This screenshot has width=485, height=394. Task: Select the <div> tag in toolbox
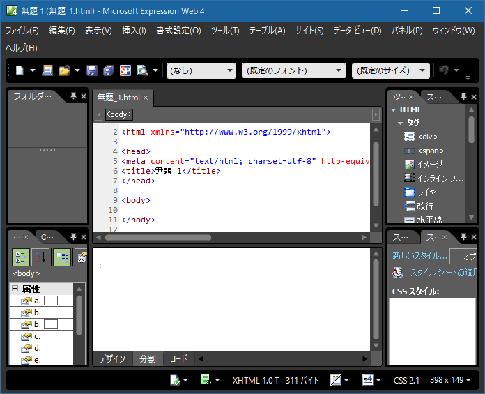point(422,137)
